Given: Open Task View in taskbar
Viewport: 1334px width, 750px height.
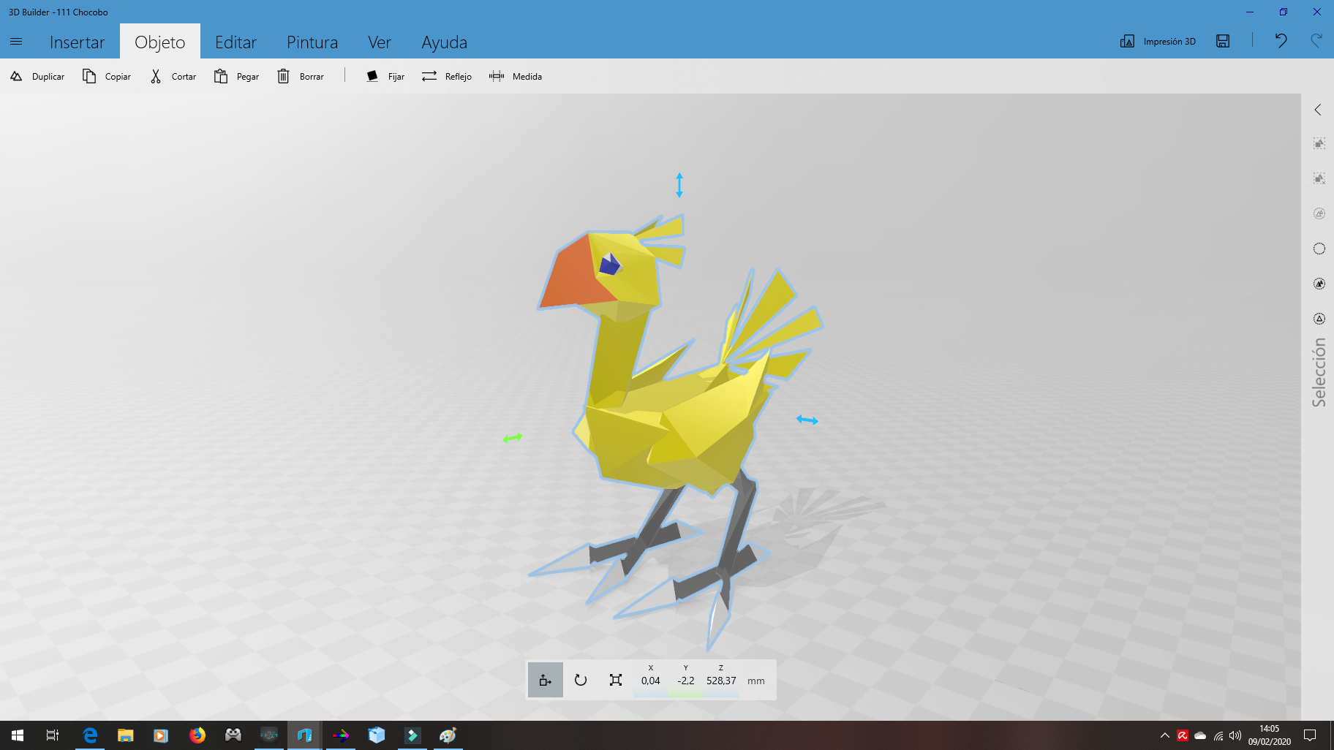Looking at the screenshot, I should click(53, 735).
